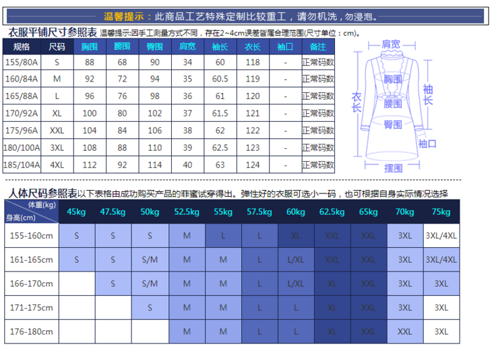The height and width of the screenshot is (353, 492).
Task: Click the 45kg weight column header
Action: point(77,212)
